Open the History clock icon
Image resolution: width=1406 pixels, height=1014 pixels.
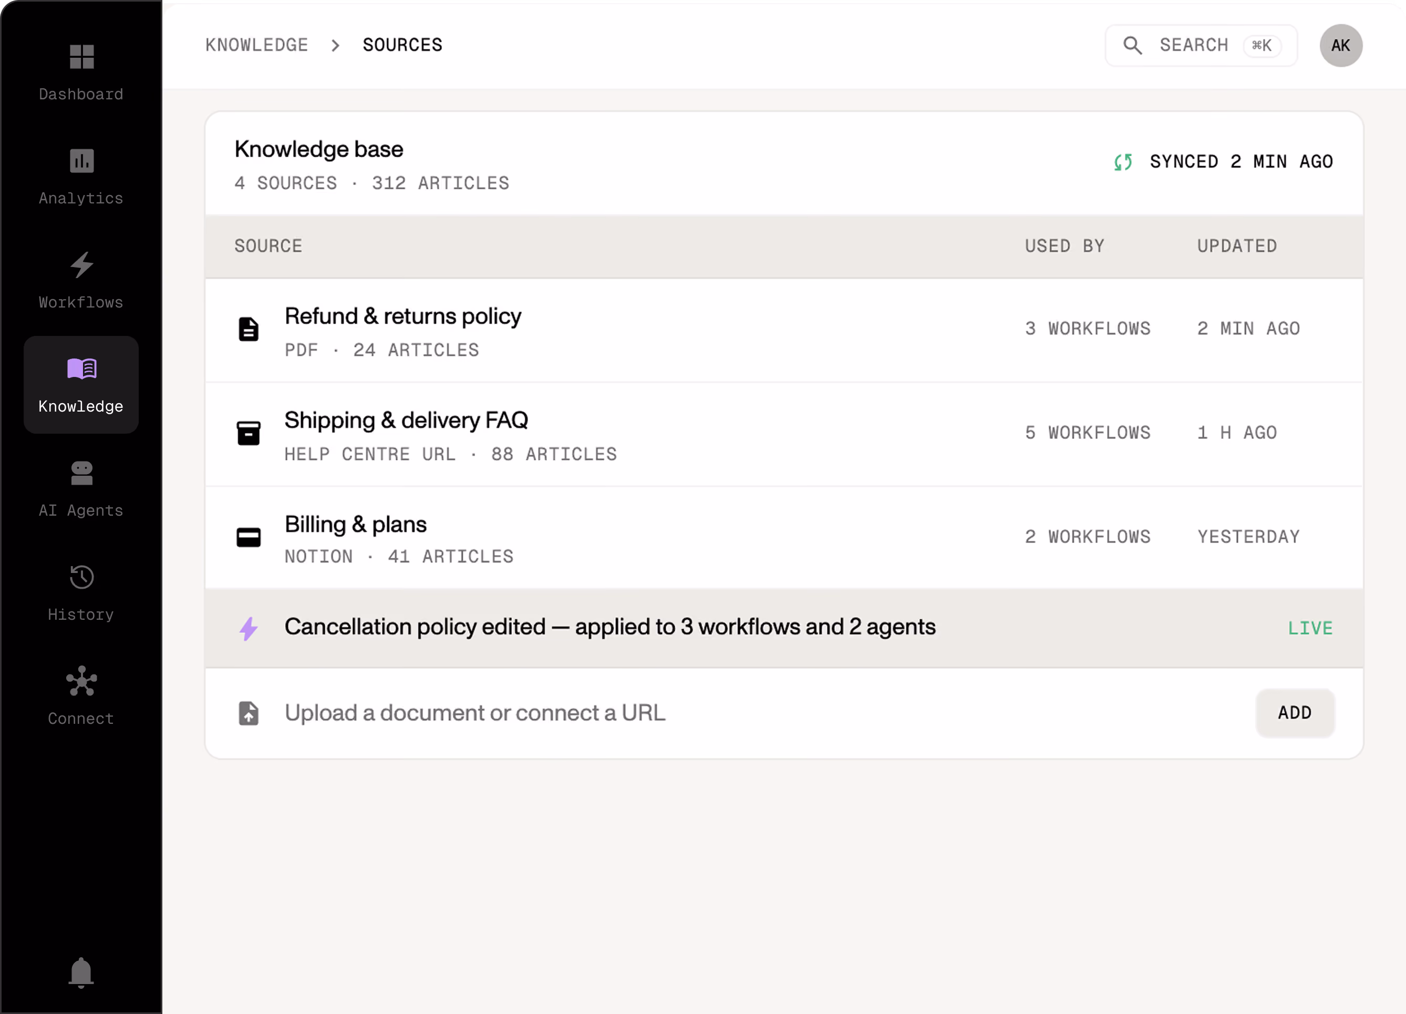click(x=81, y=577)
